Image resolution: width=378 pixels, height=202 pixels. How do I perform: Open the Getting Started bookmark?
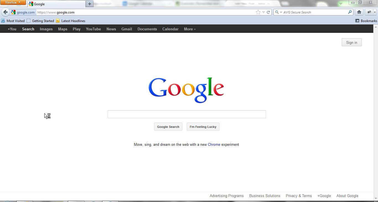40,21
